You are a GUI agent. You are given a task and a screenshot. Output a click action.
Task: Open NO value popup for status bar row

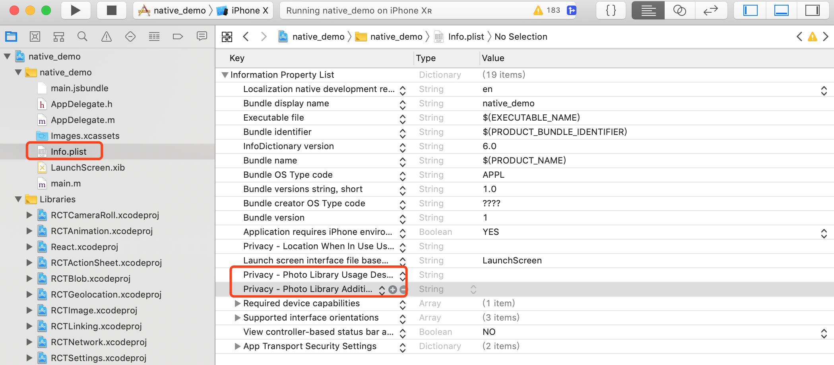click(824, 333)
